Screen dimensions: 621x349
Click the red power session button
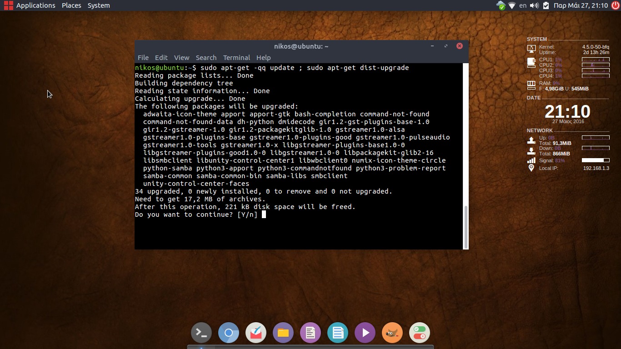point(615,5)
